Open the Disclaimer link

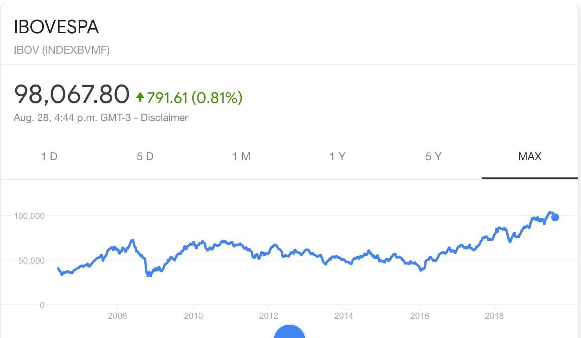coord(165,118)
